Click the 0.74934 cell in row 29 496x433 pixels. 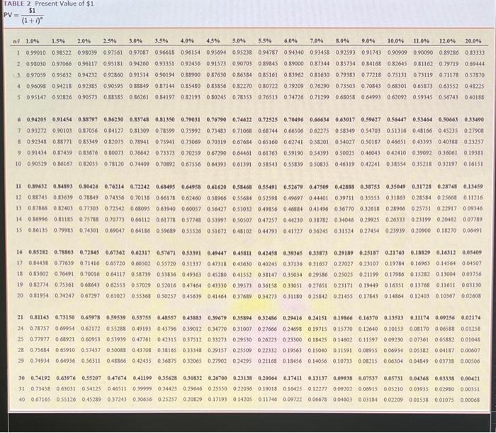point(40,361)
